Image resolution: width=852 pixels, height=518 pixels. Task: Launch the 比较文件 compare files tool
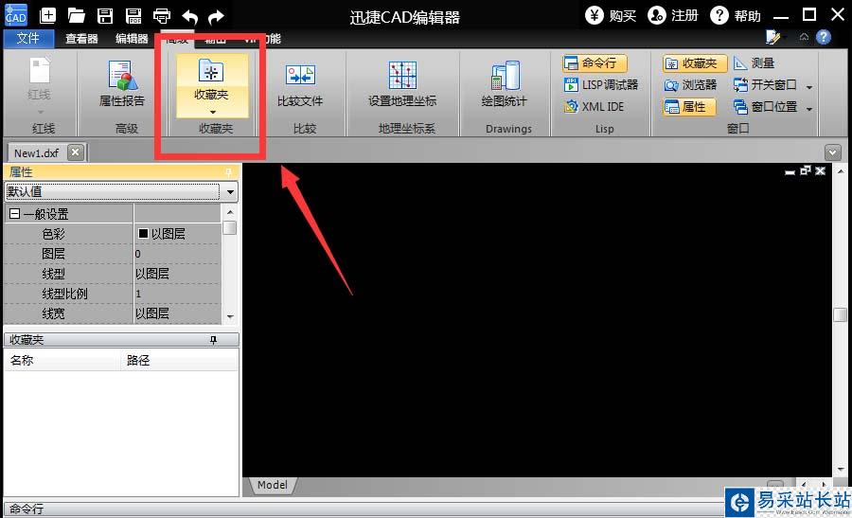(300, 84)
